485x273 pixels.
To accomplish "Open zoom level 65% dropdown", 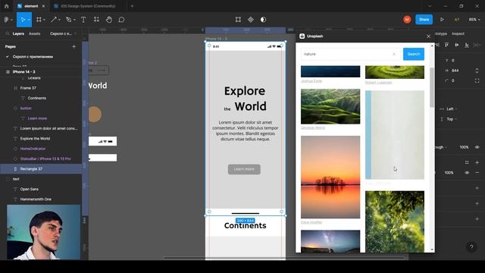I will point(474,20).
